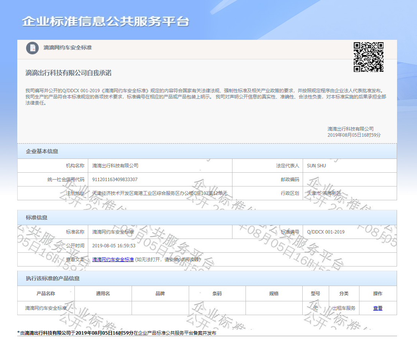The image size is (417, 340).
Task: Click the 法定代表人 label
Action: click(287, 166)
